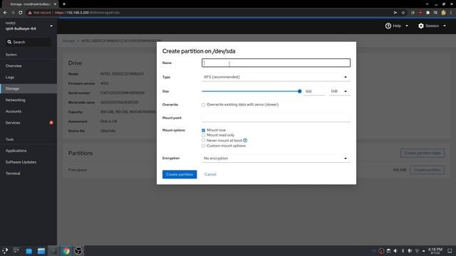Click the tab search chevron in title bar
Image resolution: width=456 pixels, height=256 pixels.
tap(427, 4)
